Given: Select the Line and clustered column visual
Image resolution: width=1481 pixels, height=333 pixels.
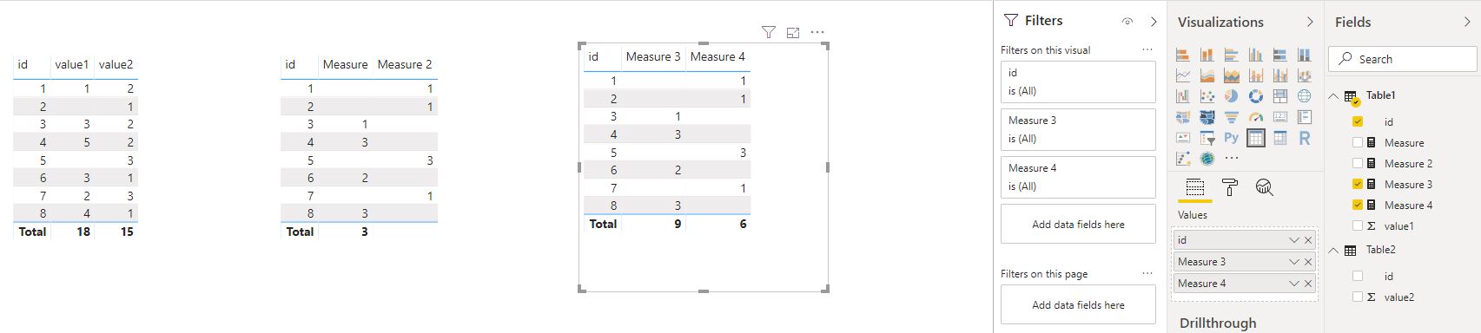Looking at the screenshot, I should [1280, 75].
